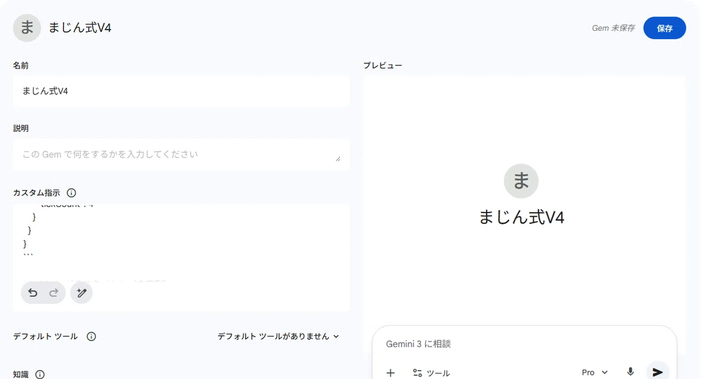Screen dimensions: 712x379
Task: Show info for デフォルト ツール
Action: [x=91, y=336]
